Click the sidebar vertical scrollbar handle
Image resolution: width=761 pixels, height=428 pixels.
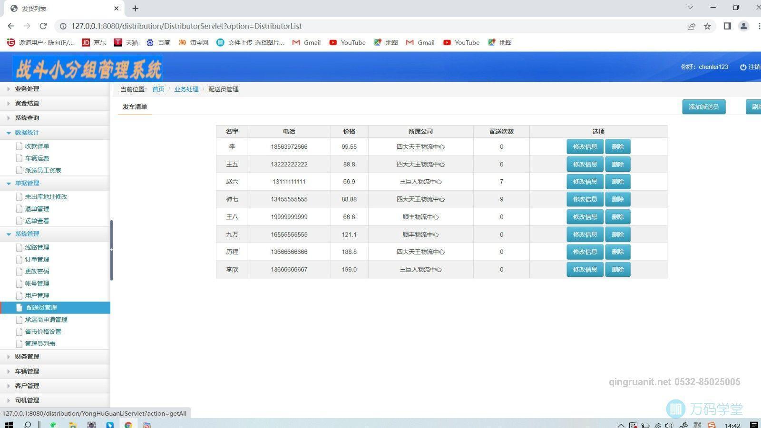click(x=111, y=250)
